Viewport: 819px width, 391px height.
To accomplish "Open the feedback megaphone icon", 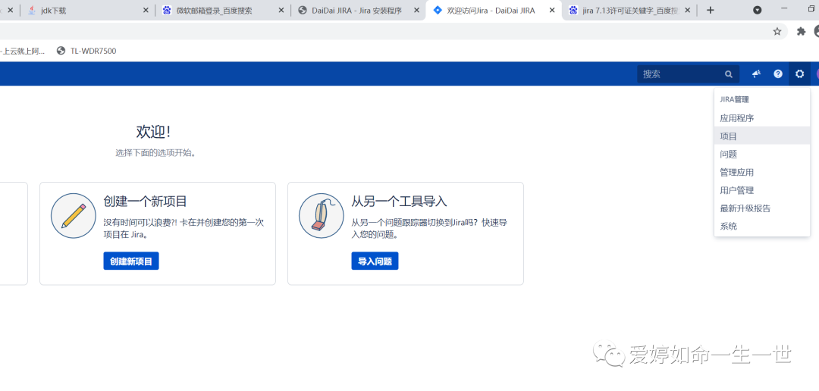I will [x=756, y=74].
